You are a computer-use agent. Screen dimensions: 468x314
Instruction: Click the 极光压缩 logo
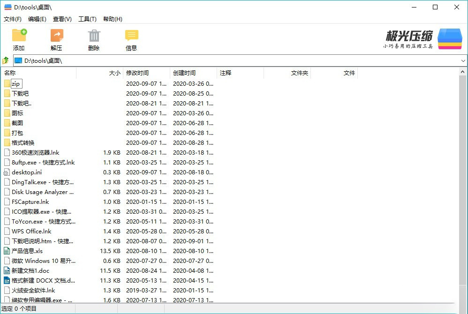[423, 39]
